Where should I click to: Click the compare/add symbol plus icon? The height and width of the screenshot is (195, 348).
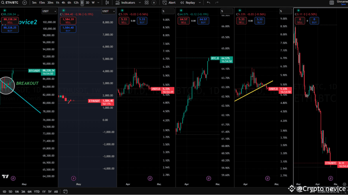point(24,2)
